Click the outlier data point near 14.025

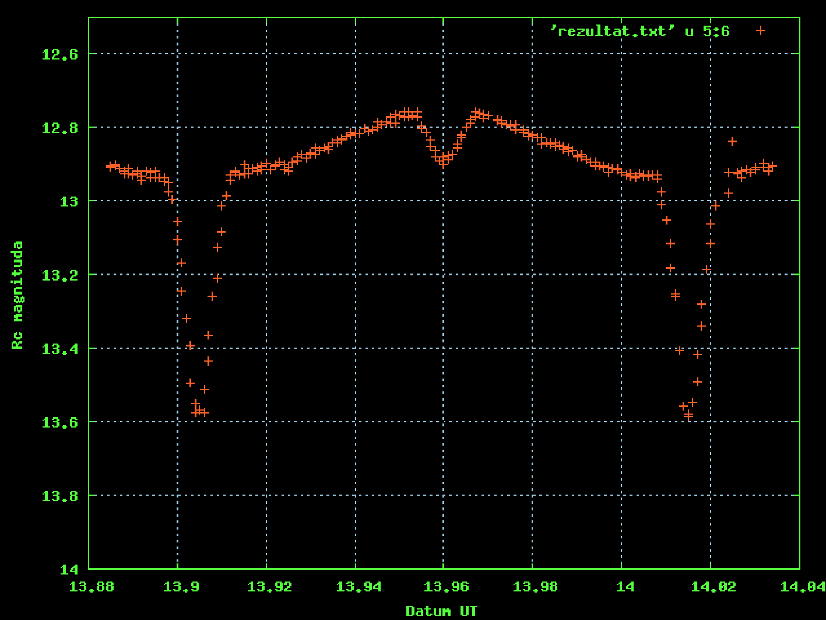pos(733,141)
